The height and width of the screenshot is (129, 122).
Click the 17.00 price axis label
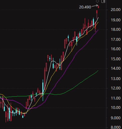point(116,39)
